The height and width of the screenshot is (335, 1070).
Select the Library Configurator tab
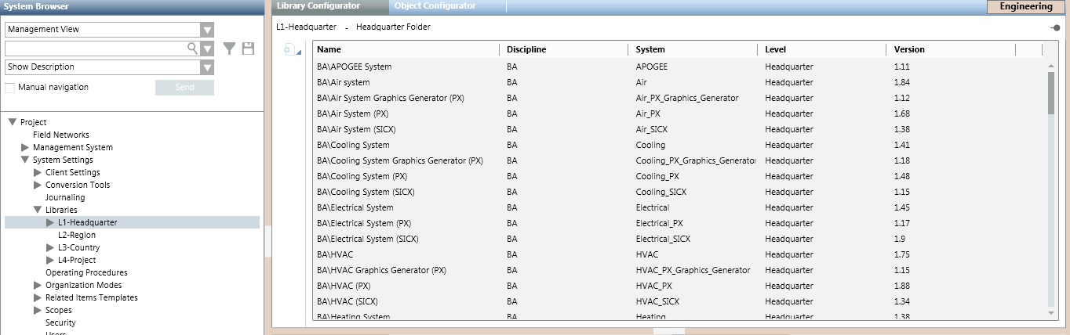[x=318, y=6]
